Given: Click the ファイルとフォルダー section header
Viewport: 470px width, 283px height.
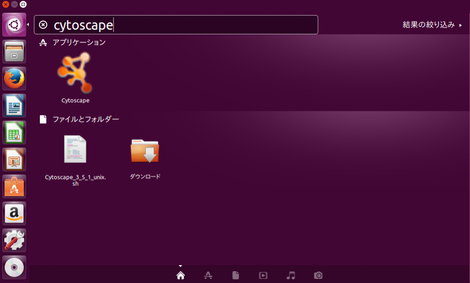Looking at the screenshot, I should [79, 120].
